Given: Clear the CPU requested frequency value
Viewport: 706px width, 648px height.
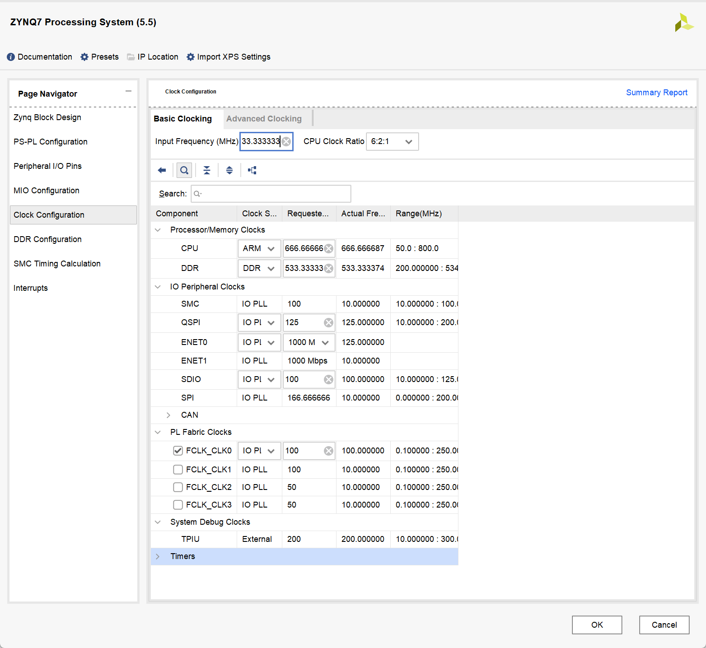Looking at the screenshot, I should coord(329,249).
